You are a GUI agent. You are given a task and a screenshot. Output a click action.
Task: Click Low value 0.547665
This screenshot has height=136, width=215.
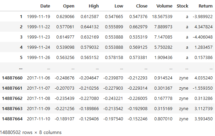click(114, 17)
